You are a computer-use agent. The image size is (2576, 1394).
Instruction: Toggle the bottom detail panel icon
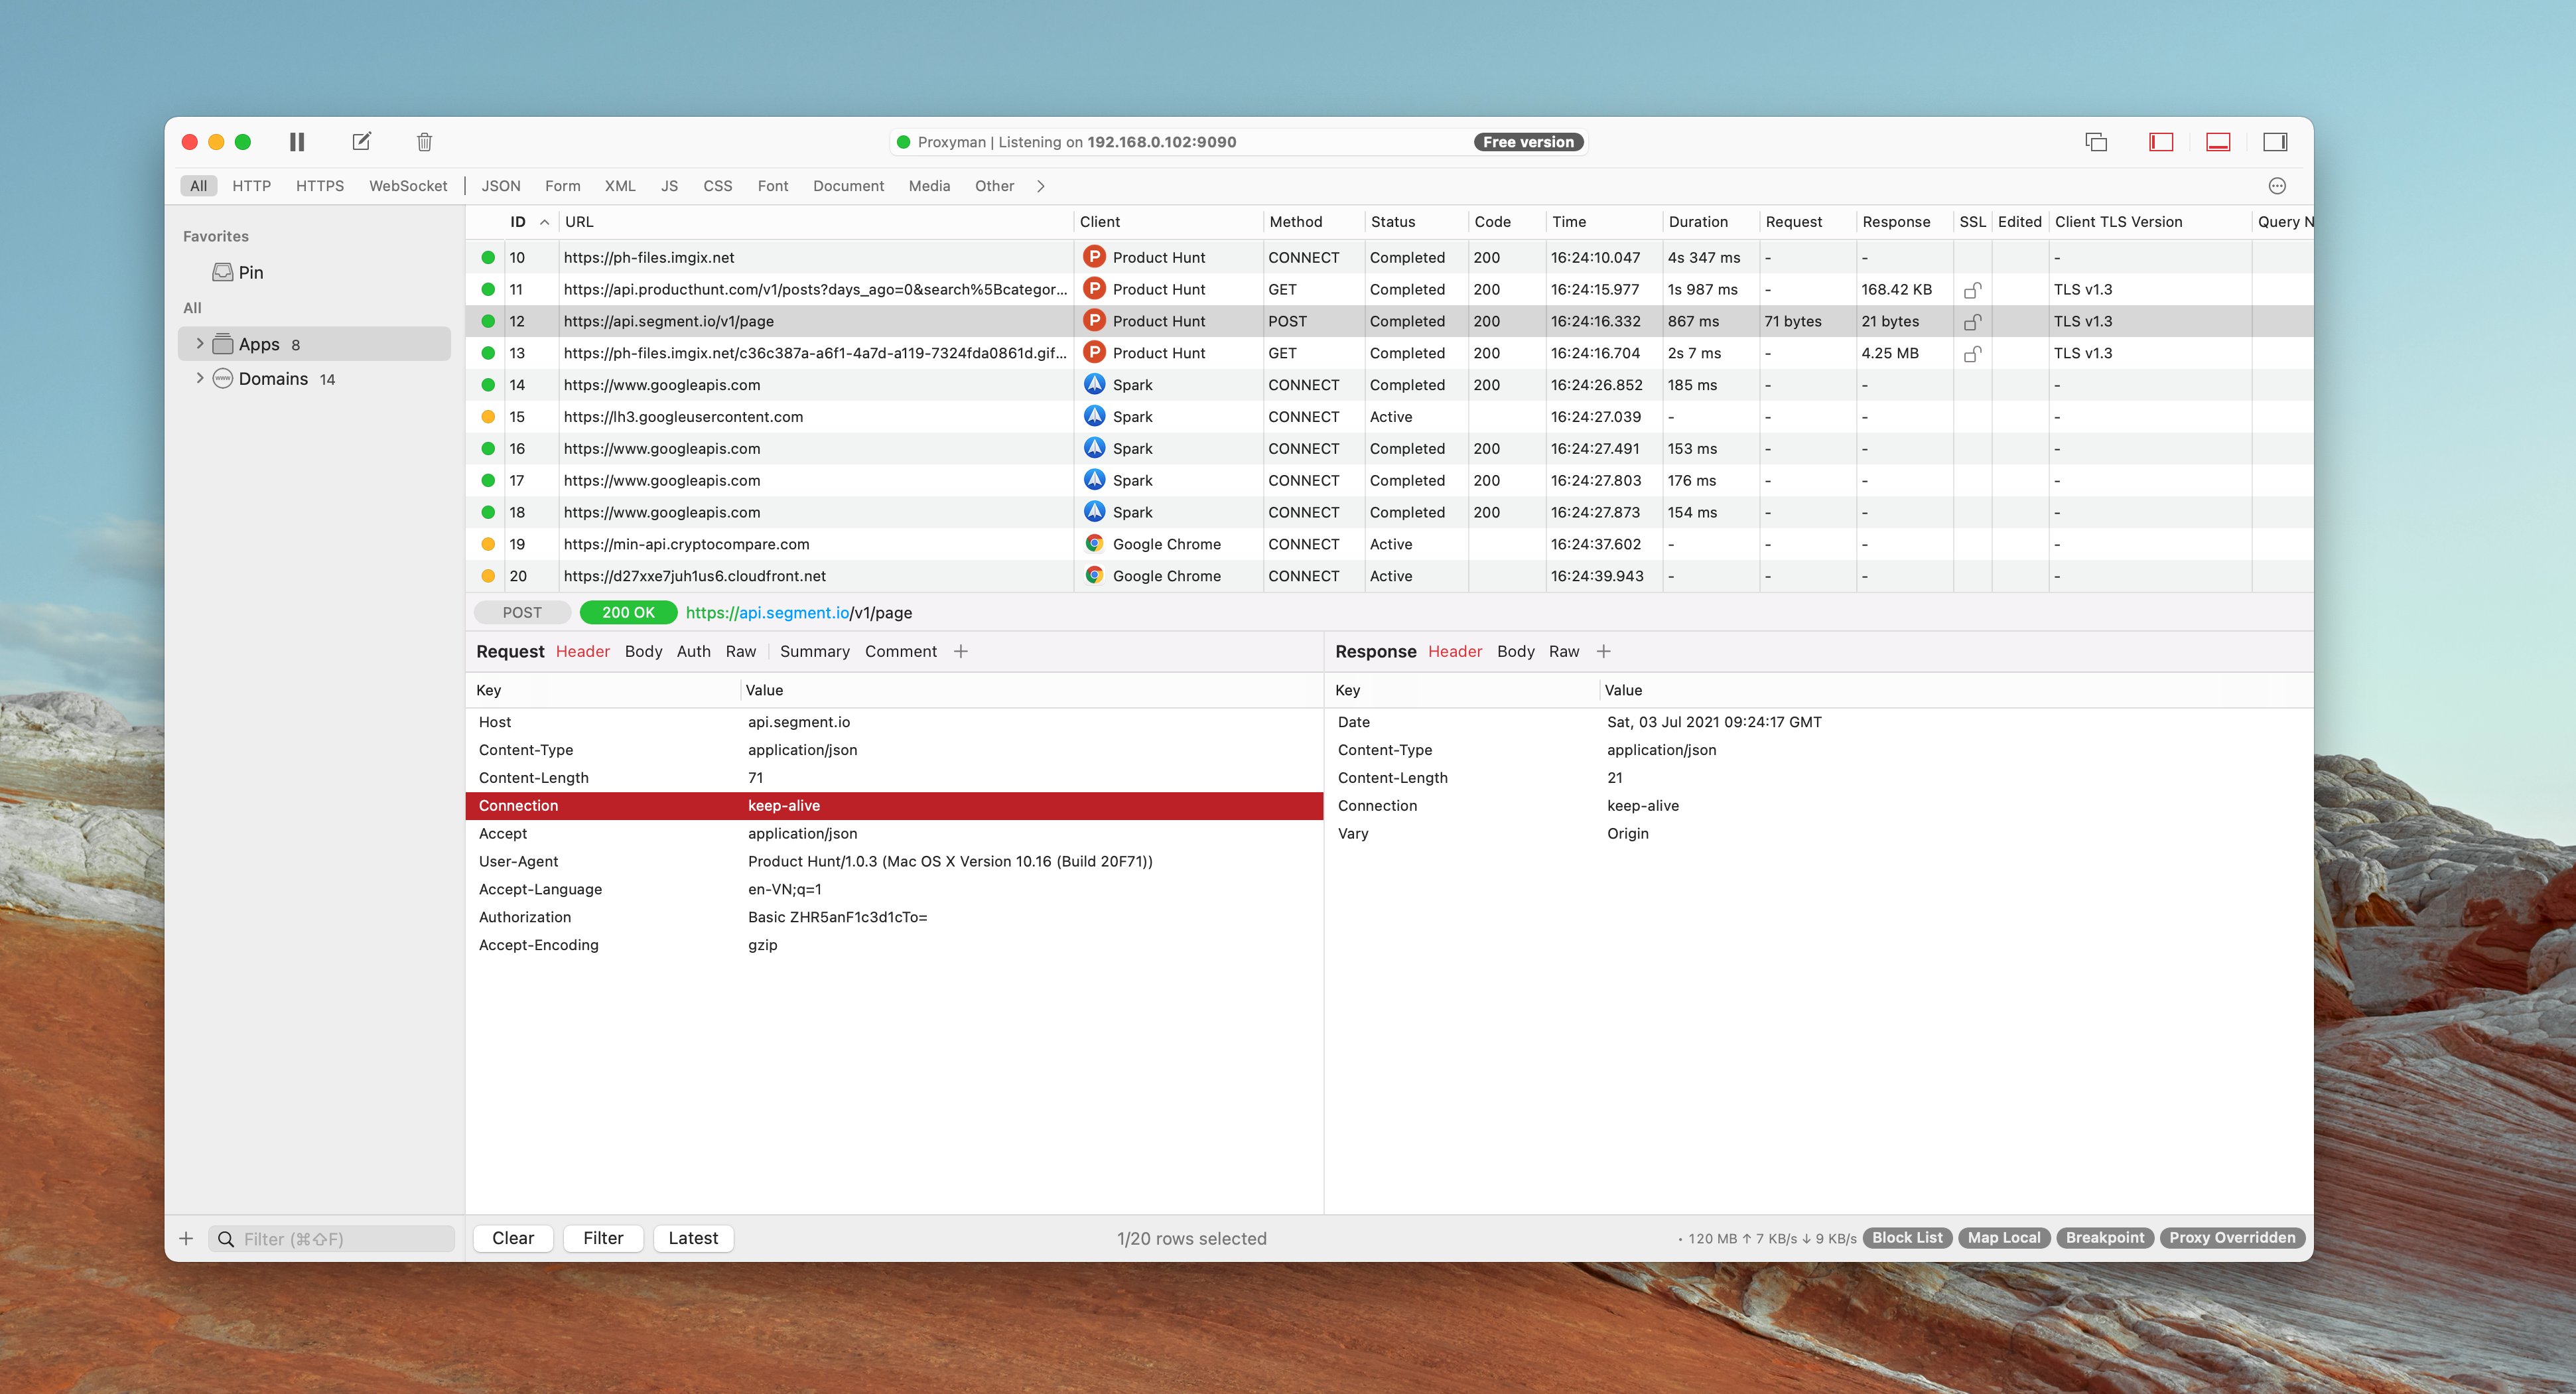2218,142
